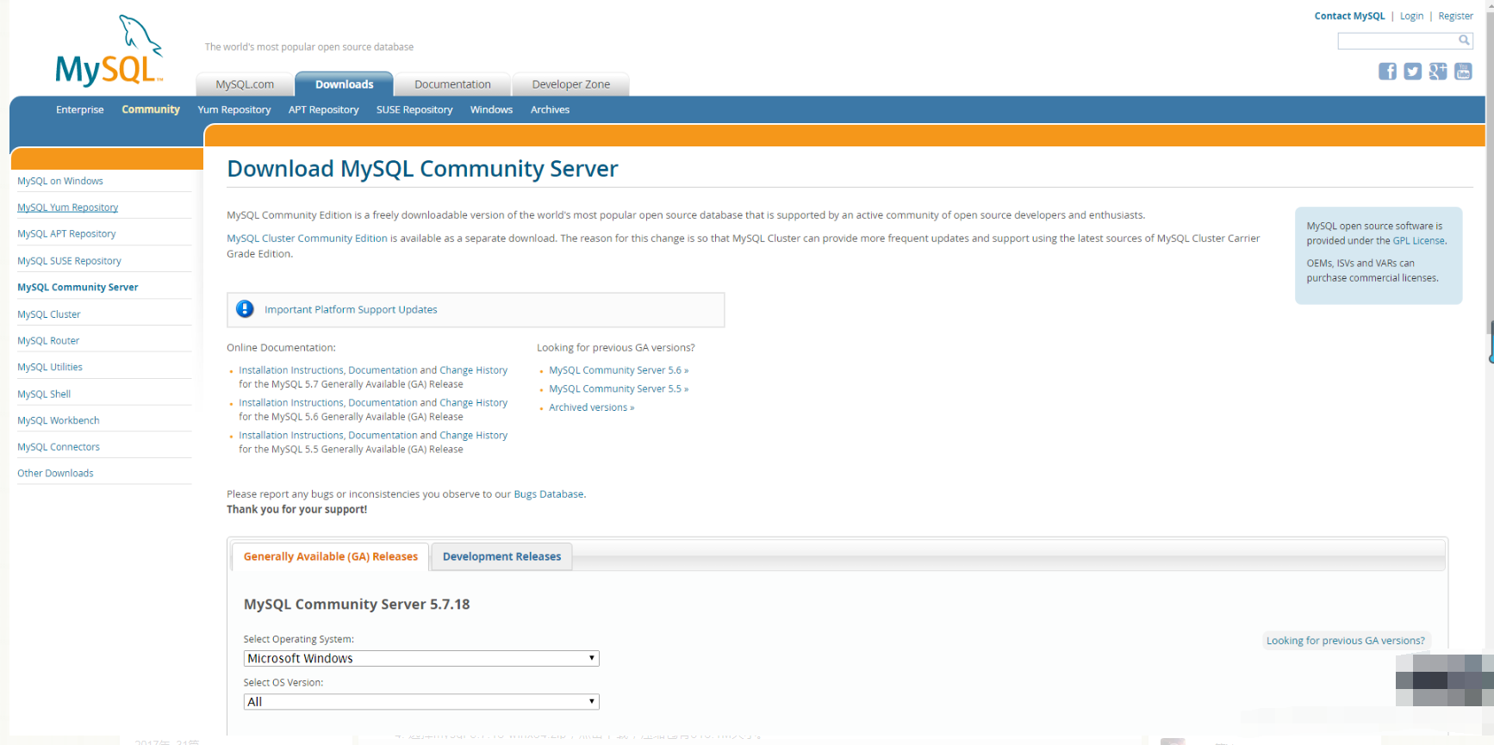
Task: Expand the Select OS Version dropdown
Action: click(420, 702)
